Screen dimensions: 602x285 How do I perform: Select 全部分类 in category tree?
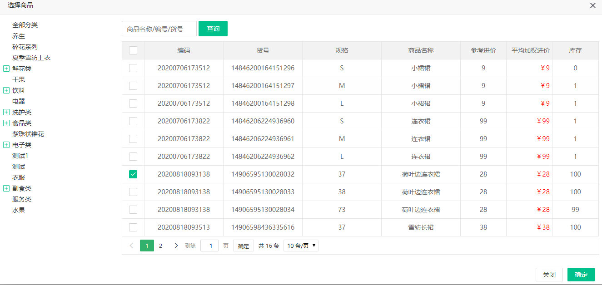click(25, 25)
